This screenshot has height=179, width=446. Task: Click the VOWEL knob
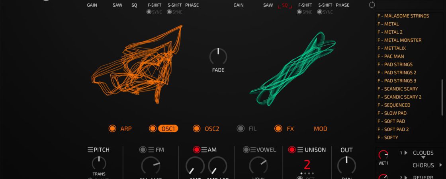pos(258,165)
